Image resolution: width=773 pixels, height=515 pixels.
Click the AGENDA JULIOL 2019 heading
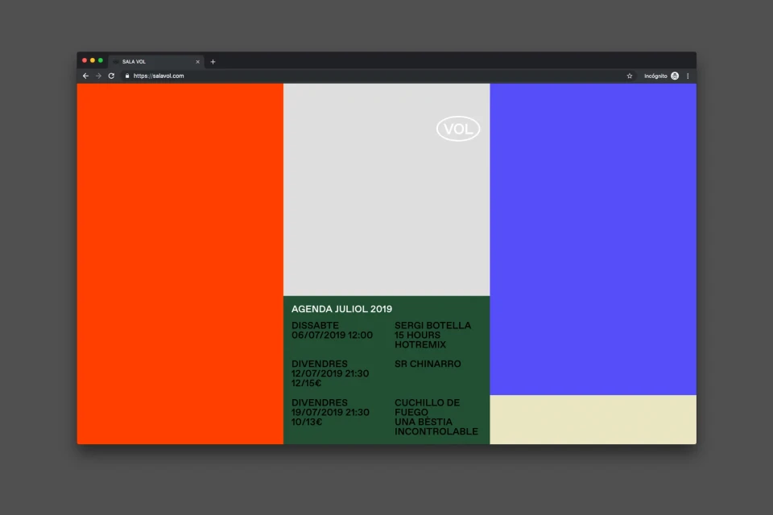341,308
